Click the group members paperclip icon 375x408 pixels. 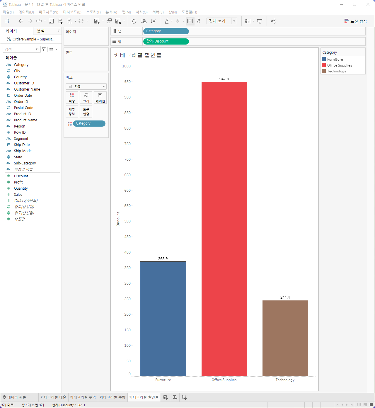point(178,21)
